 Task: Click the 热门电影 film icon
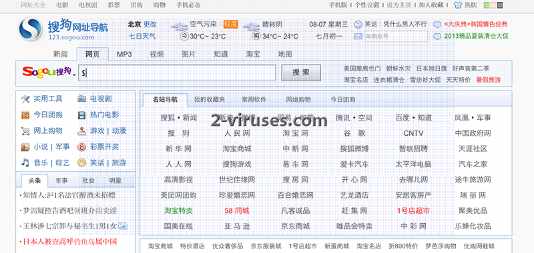coord(81,115)
